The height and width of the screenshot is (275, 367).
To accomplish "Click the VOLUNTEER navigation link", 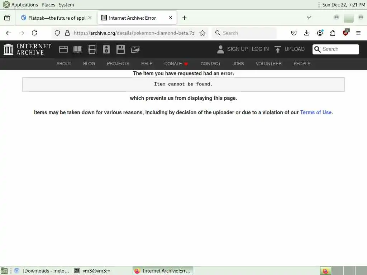I will [x=268, y=64].
